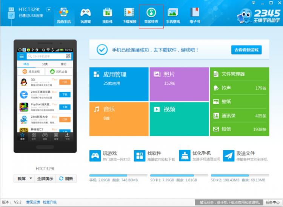The height and width of the screenshot is (207, 283).
Task: Click the gamepad tab in phone bottom bar
Action: 45,137
